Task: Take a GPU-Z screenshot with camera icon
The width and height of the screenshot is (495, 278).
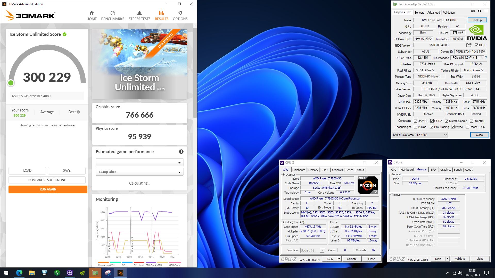Action: (473, 11)
